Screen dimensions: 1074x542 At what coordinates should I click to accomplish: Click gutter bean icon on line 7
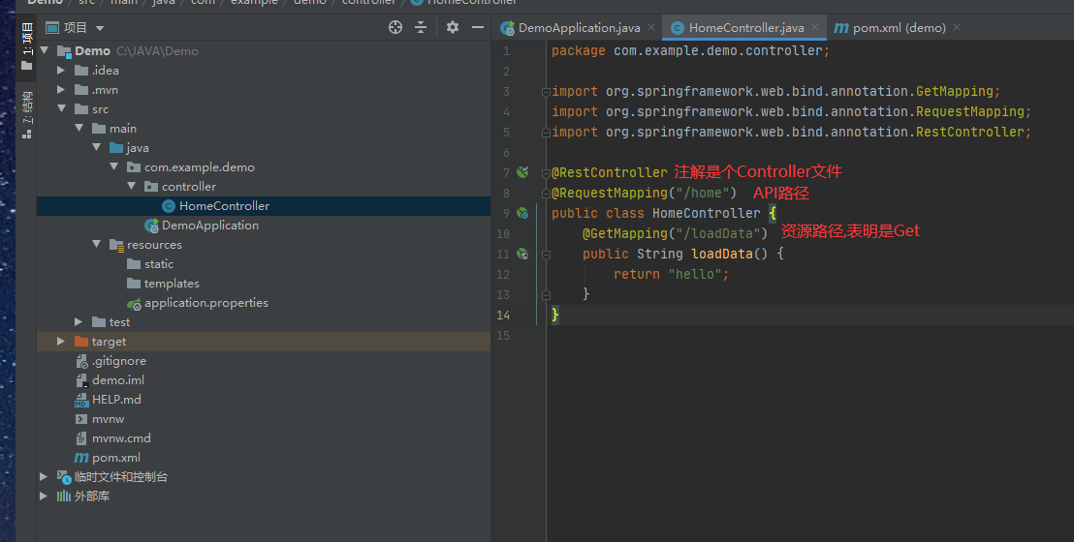click(522, 172)
